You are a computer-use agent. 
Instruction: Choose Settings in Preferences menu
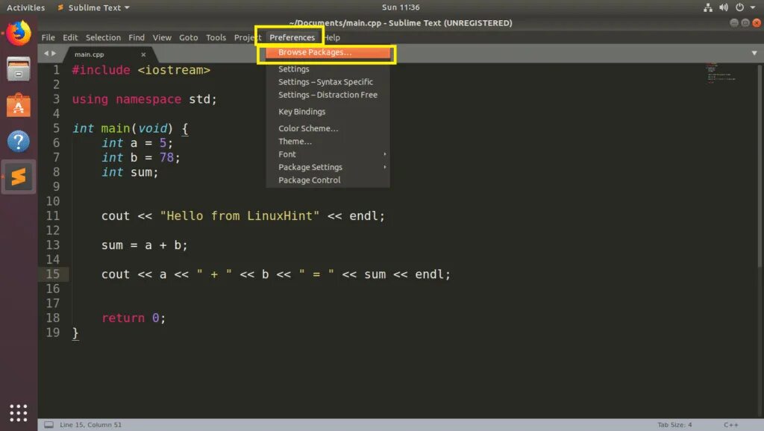328,69
